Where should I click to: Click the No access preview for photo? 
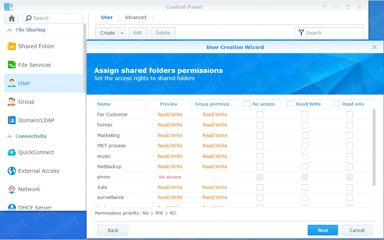[170, 177]
